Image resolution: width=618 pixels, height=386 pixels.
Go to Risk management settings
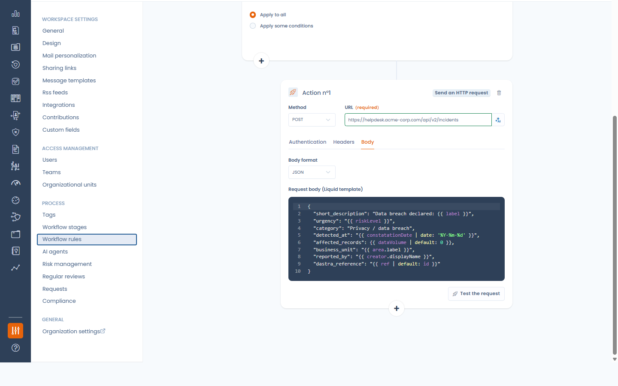pos(67,264)
